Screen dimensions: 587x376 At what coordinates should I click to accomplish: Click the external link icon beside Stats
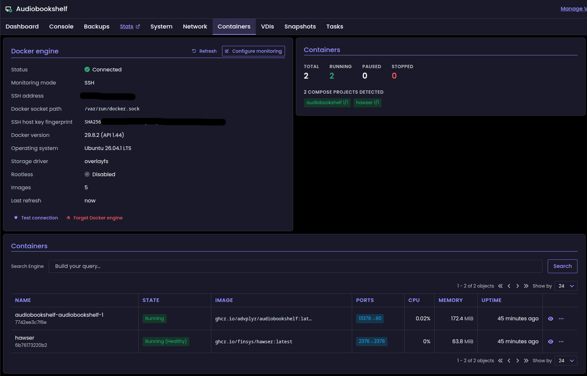[138, 27]
